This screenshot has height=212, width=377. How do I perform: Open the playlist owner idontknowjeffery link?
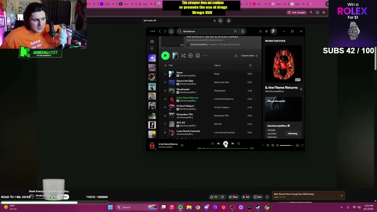coord(199,44)
